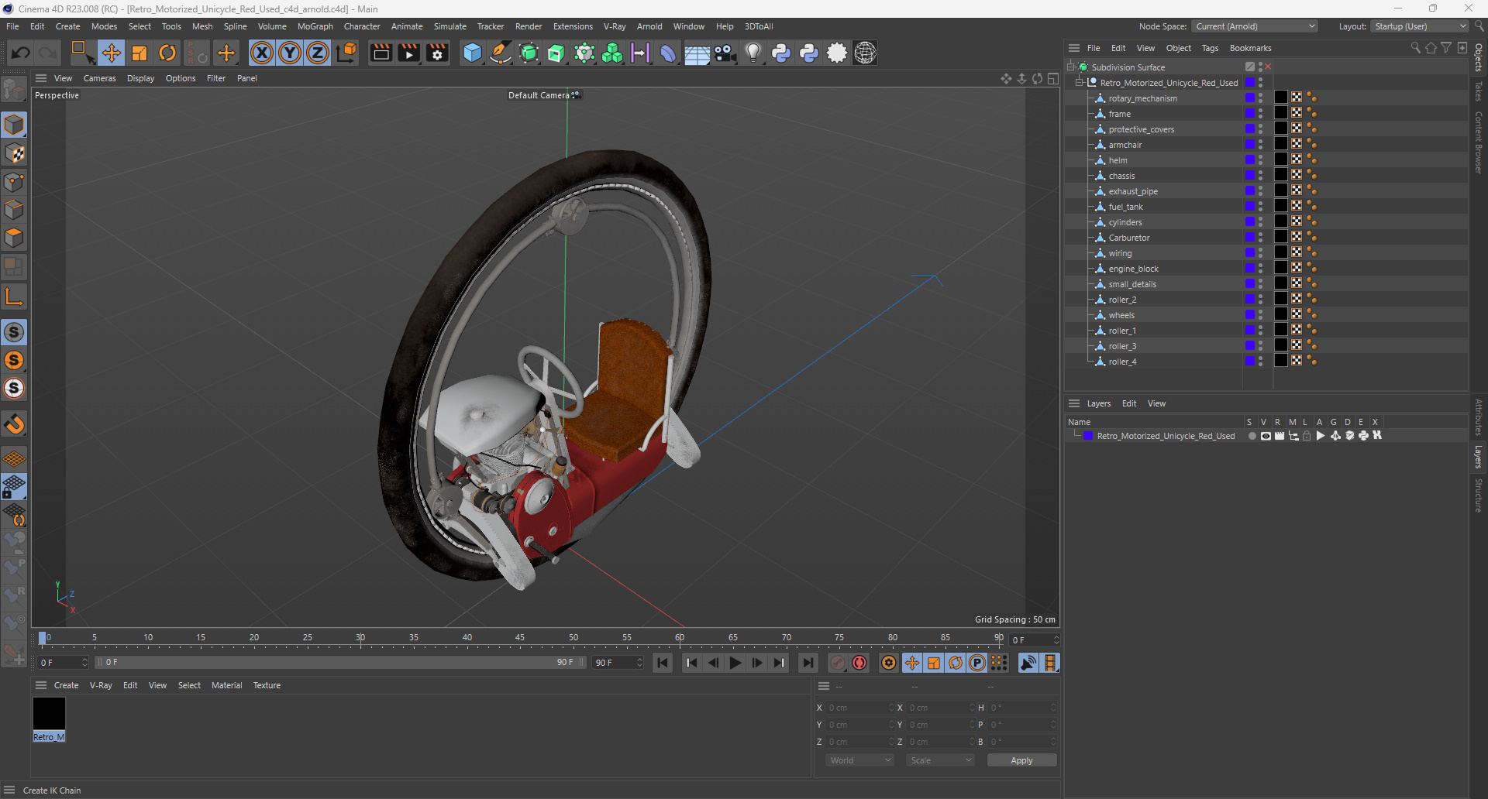Open the Structure side tab
Image resolution: width=1488 pixels, height=799 pixels.
pos(1479,496)
